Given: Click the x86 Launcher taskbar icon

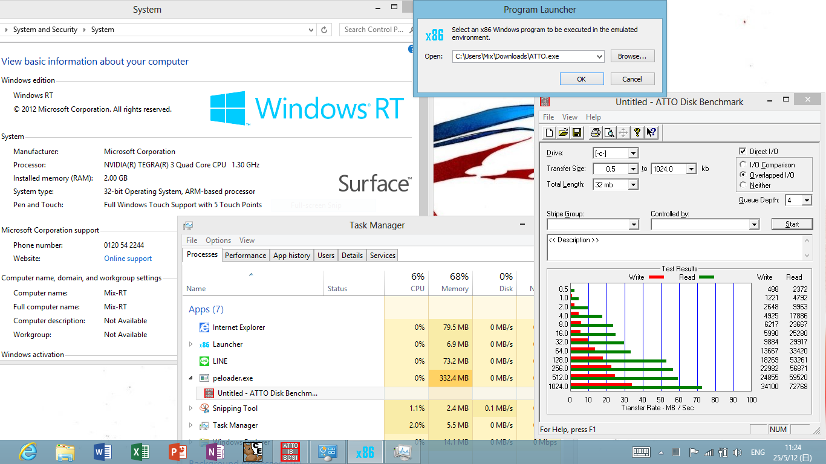Looking at the screenshot, I should pos(365,451).
